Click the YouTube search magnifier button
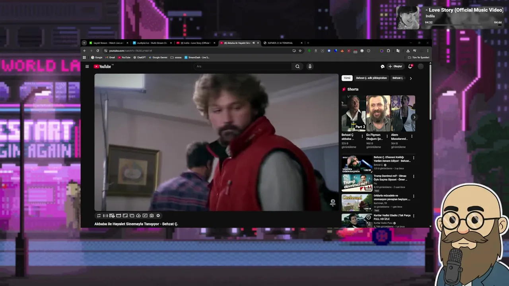 (x=297, y=66)
